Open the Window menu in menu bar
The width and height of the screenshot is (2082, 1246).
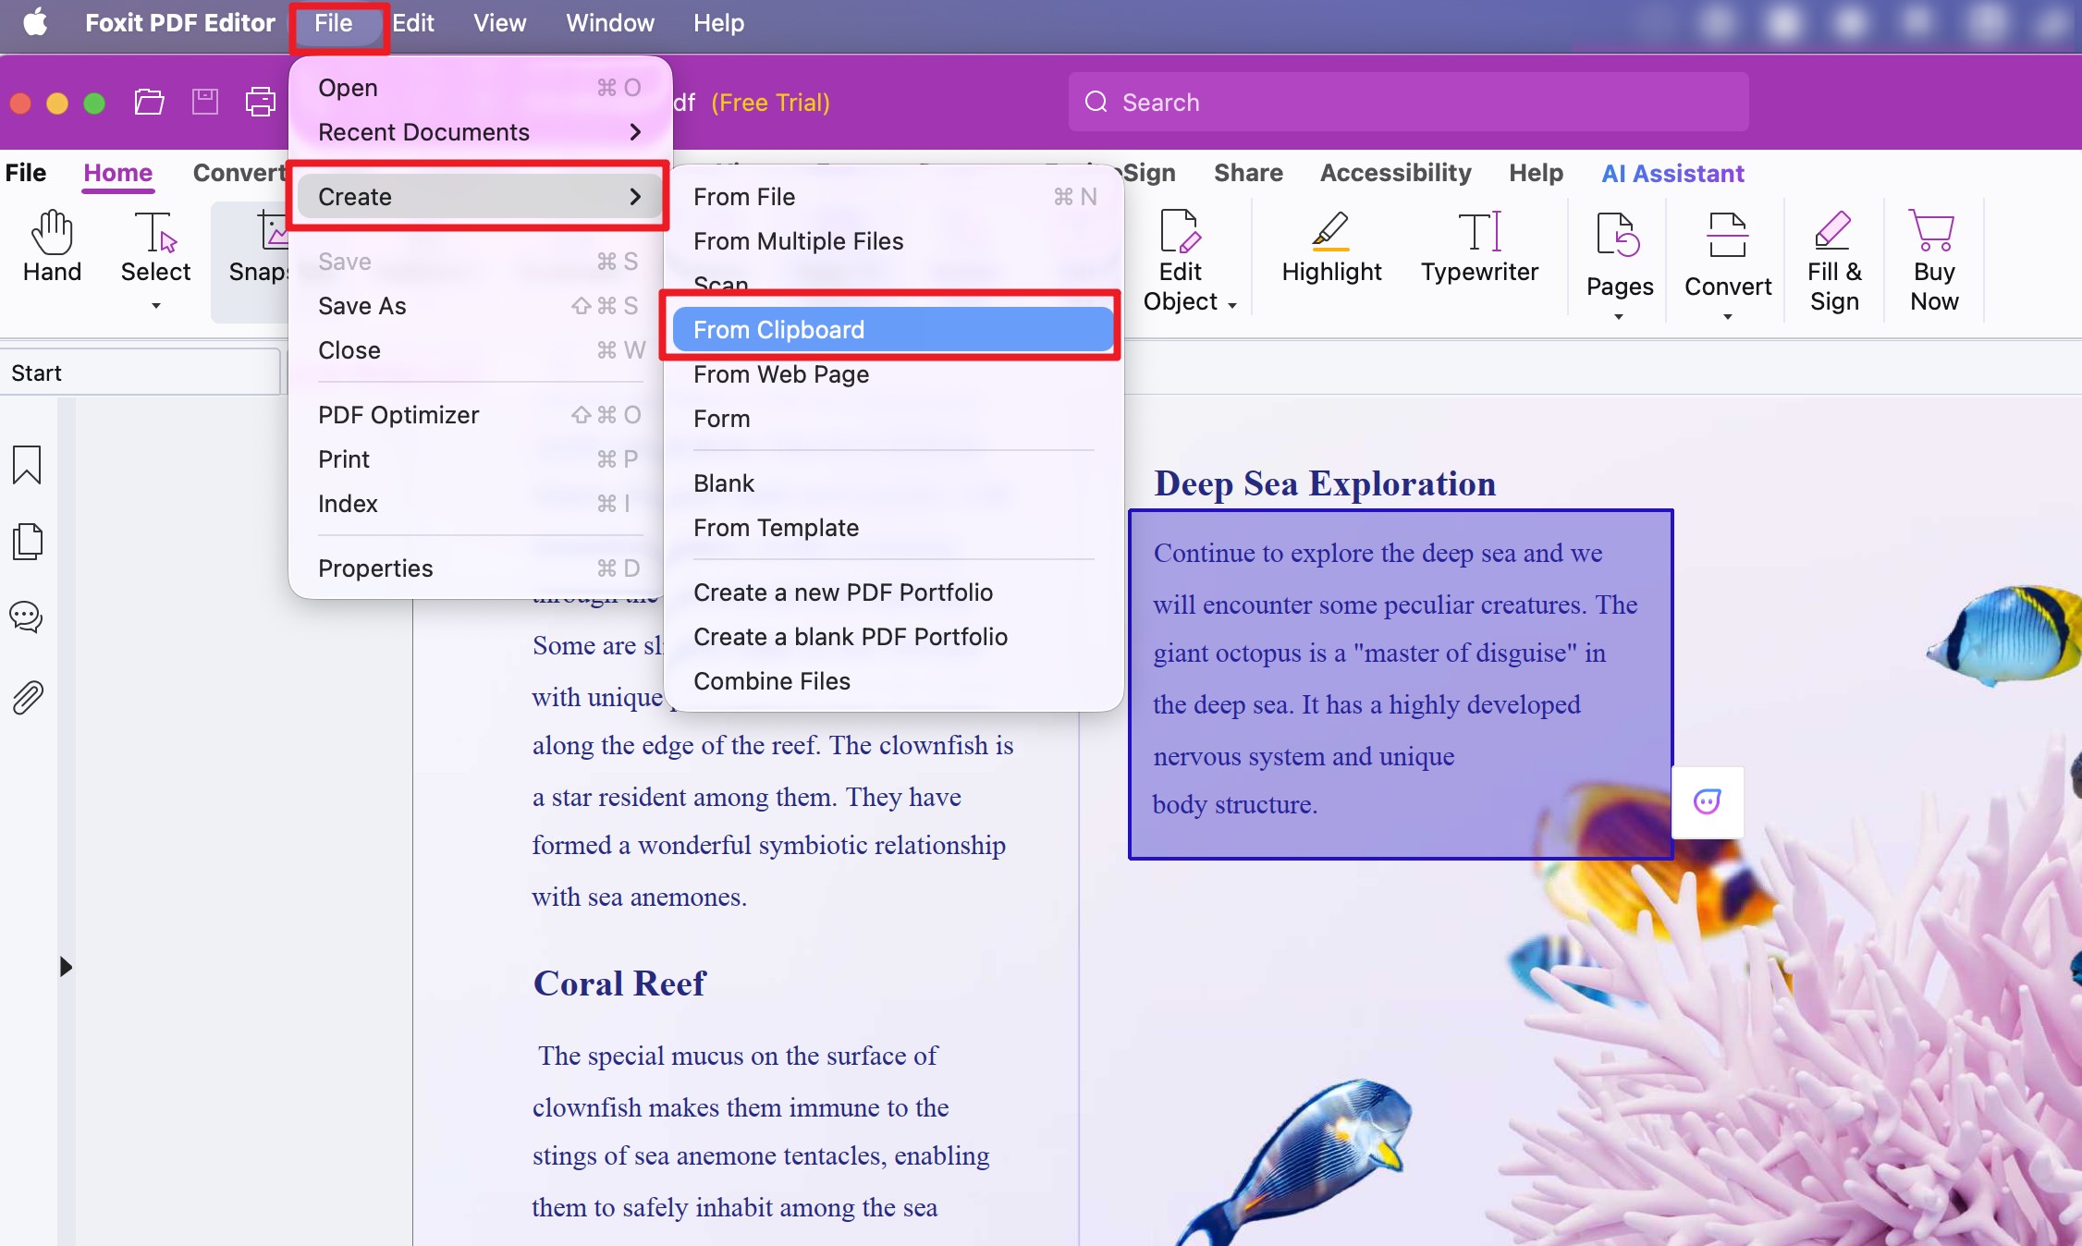[609, 22]
